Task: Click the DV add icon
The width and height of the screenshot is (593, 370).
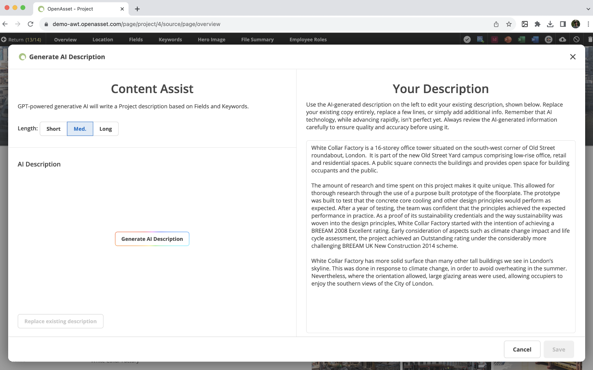Action: tap(480, 39)
